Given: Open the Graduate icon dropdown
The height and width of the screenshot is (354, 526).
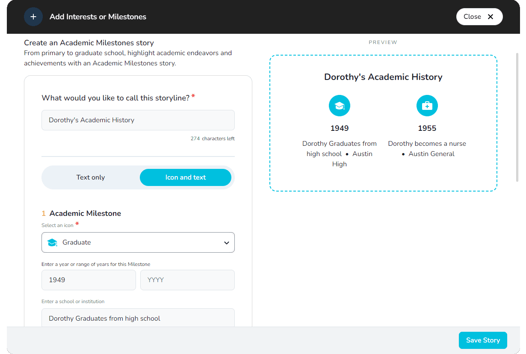Looking at the screenshot, I should pyautogui.click(x=138, y=242).
